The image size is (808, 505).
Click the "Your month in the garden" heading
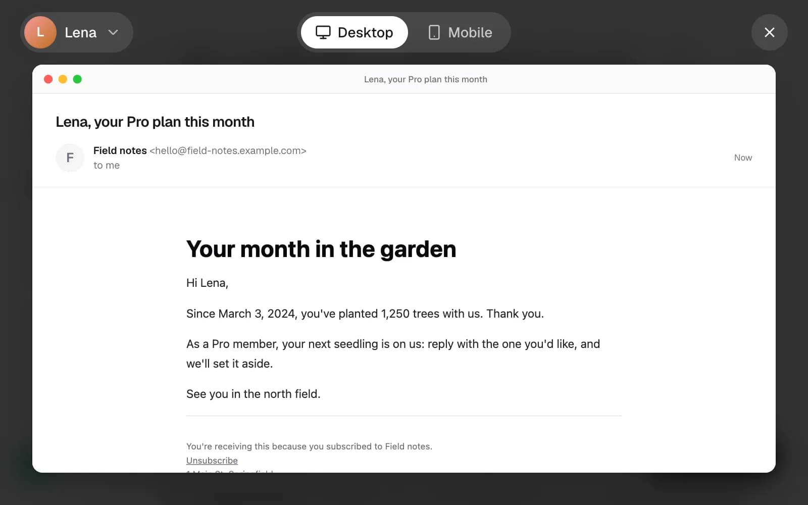coord(321,249)
